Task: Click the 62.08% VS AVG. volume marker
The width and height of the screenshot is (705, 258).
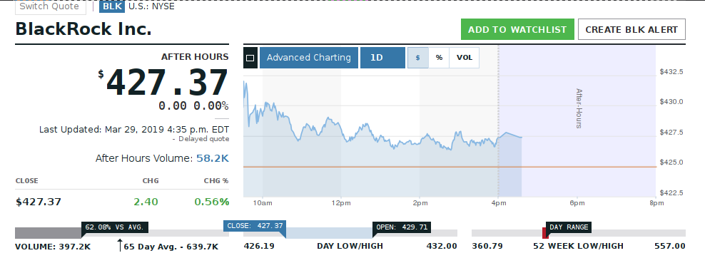Action: pos(115,227)
